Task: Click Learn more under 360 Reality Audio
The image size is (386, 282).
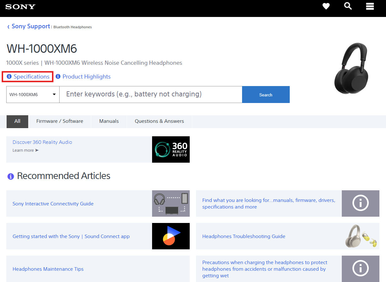Action: [x=25, y=150]
